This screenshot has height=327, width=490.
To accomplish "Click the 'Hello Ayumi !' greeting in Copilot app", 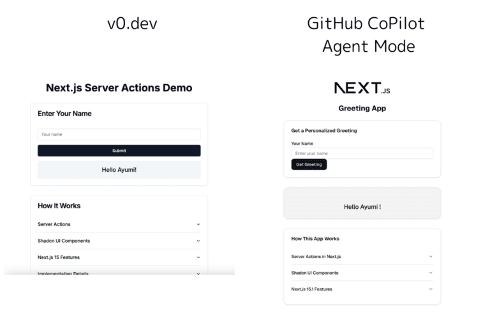I will click(x=362, y=207).
